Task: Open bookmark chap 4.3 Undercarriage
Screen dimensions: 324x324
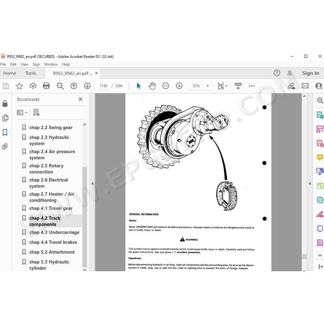Action: click(54, 232)
